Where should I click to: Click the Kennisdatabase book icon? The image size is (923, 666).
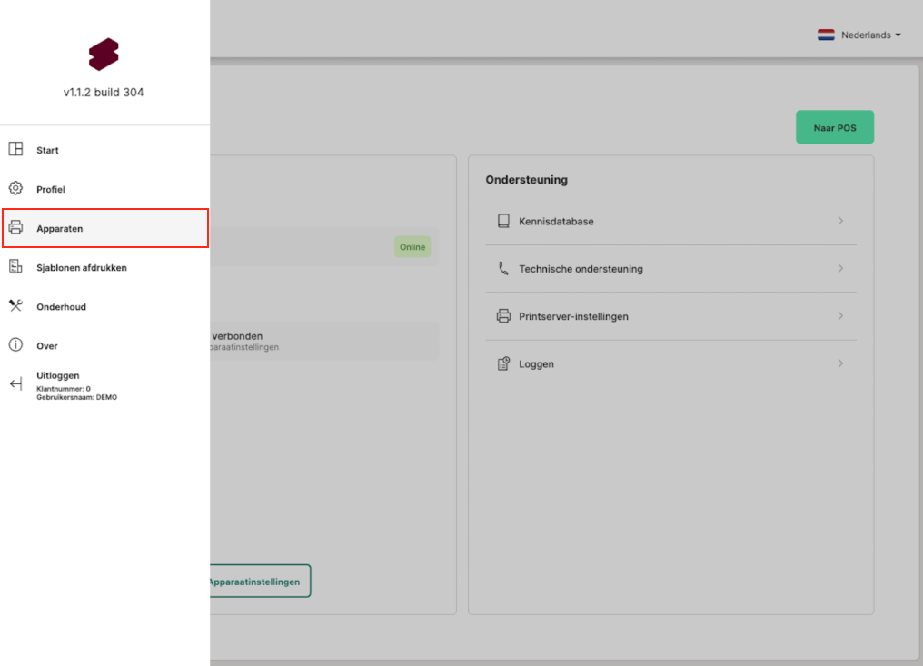coord(503,221)
